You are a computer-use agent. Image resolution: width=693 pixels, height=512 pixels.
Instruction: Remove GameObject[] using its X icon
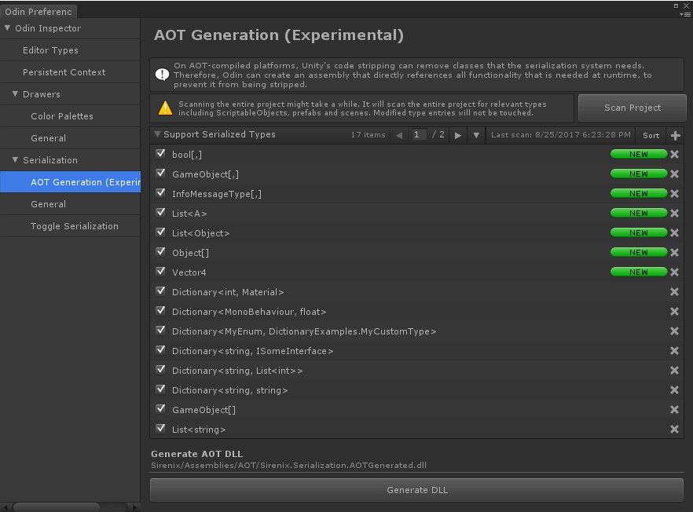(x=674, y=409)
